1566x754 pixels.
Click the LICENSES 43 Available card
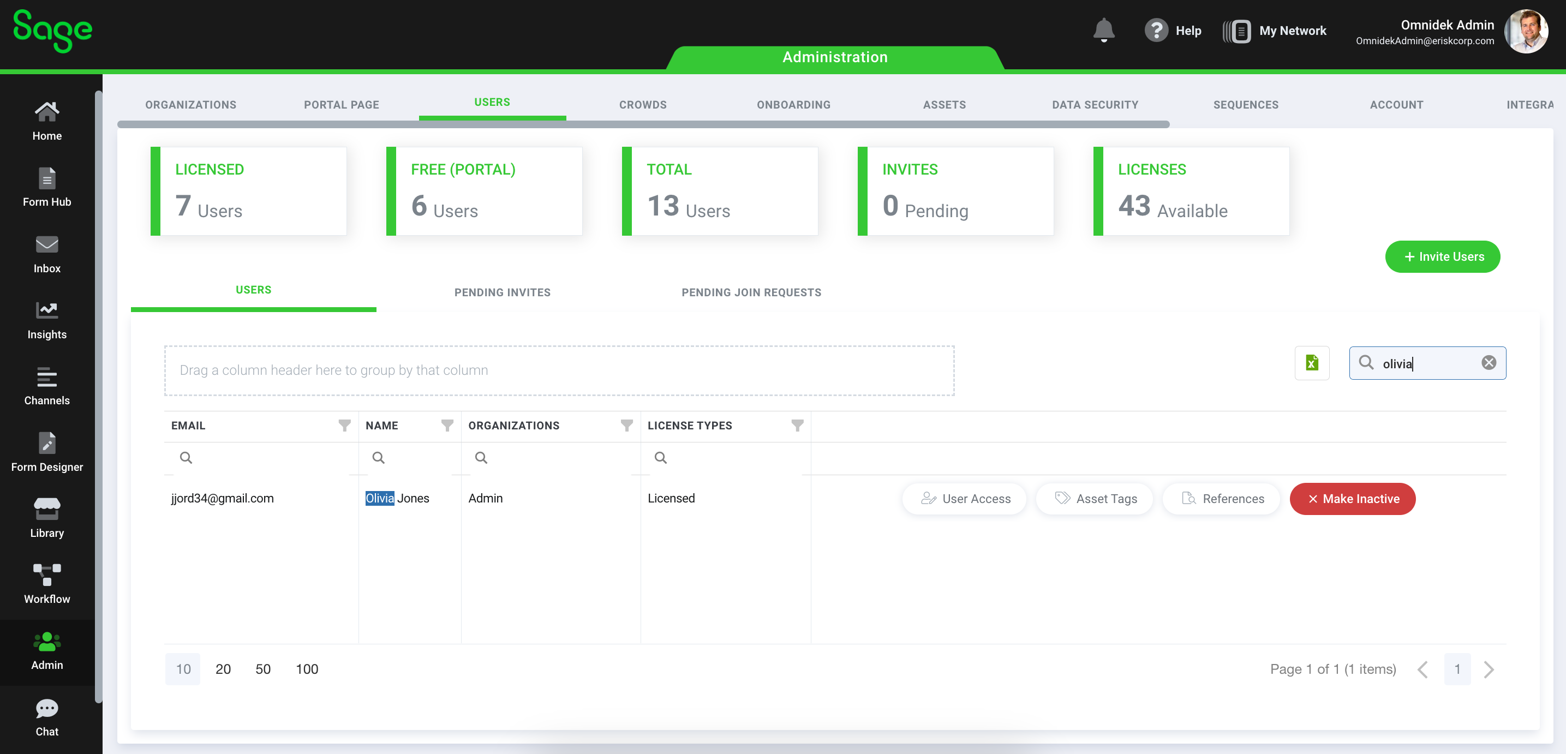click(x=1191, y=191)
